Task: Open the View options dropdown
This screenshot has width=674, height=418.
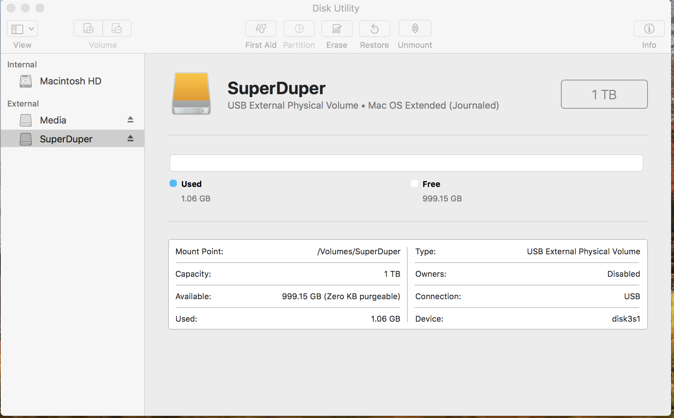Action: click(x=32, y=28)
